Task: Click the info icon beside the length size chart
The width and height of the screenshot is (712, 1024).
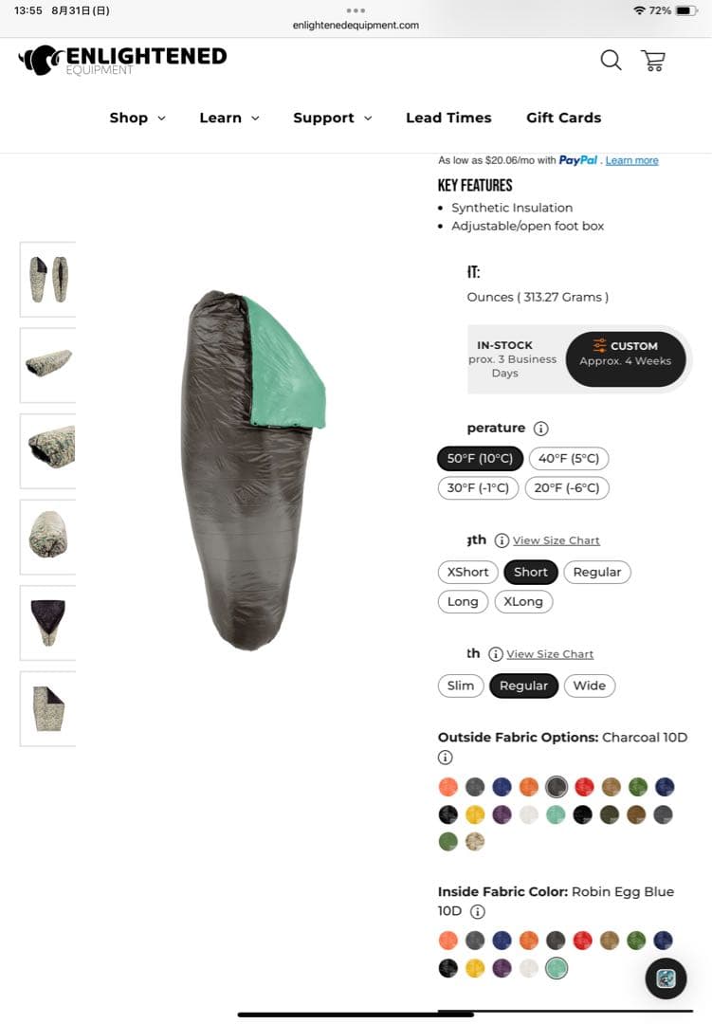Action: coord(500,539)
